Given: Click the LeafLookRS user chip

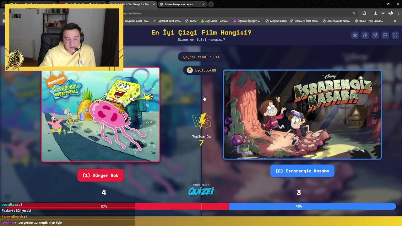Looking at the screenshot, I should tap(201, 70).
